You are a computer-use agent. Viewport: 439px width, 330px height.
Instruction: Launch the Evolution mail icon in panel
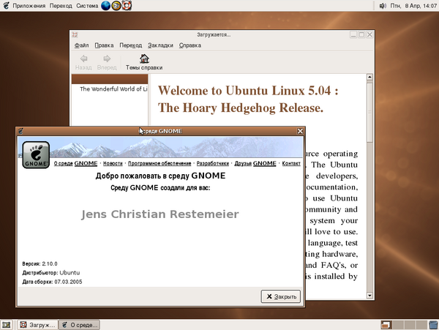coord(117,6)
